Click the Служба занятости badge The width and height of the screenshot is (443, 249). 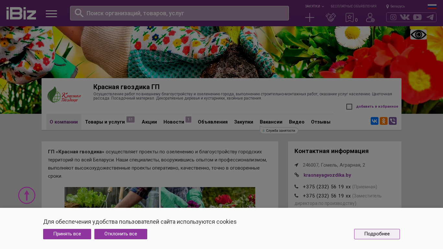click(279, 130)
